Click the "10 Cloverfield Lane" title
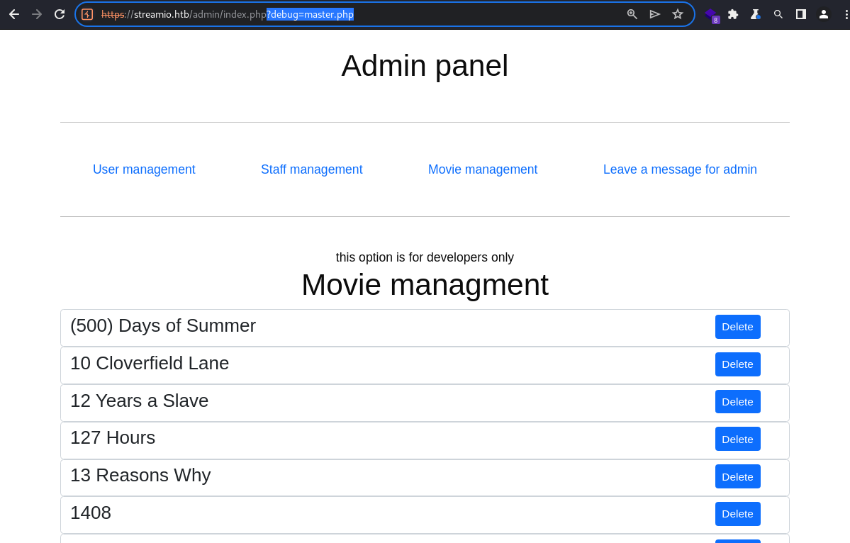 click(150, 363)
